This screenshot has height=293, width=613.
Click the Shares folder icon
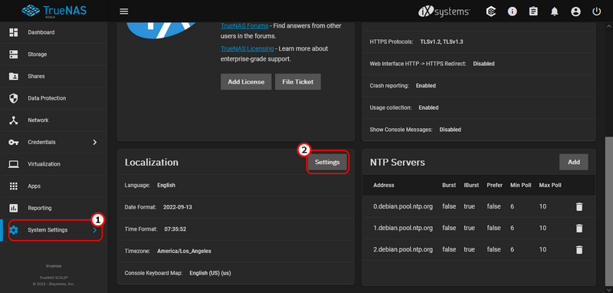click(14, 76)
